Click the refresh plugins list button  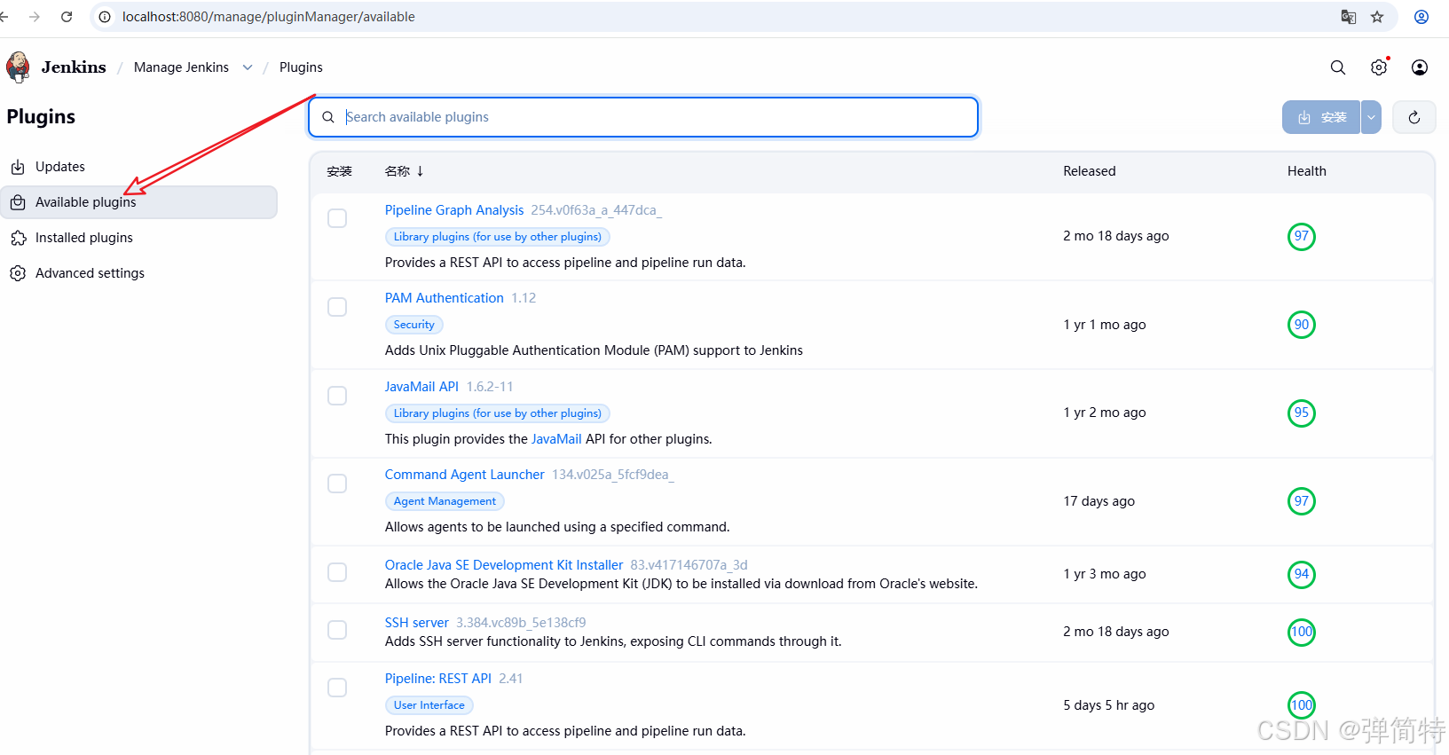[x=1414, y=117]
